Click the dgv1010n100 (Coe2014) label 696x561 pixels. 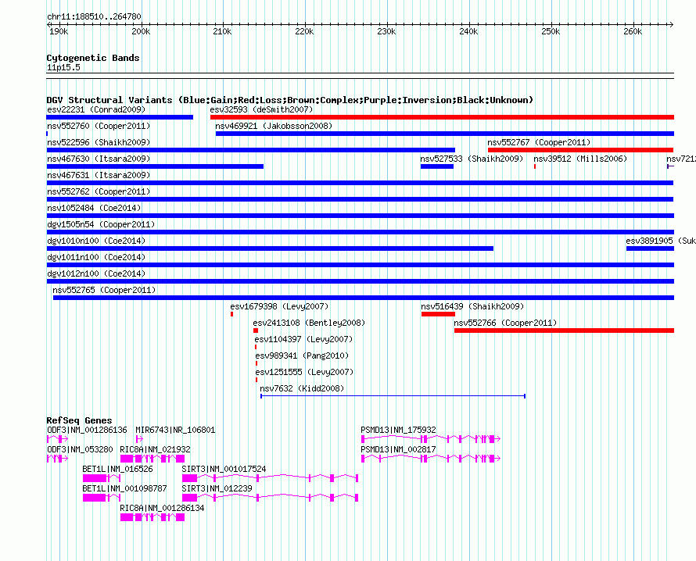96,241
